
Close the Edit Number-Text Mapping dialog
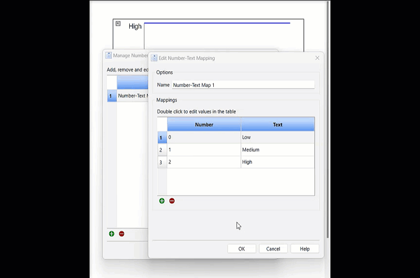[317, 58]
